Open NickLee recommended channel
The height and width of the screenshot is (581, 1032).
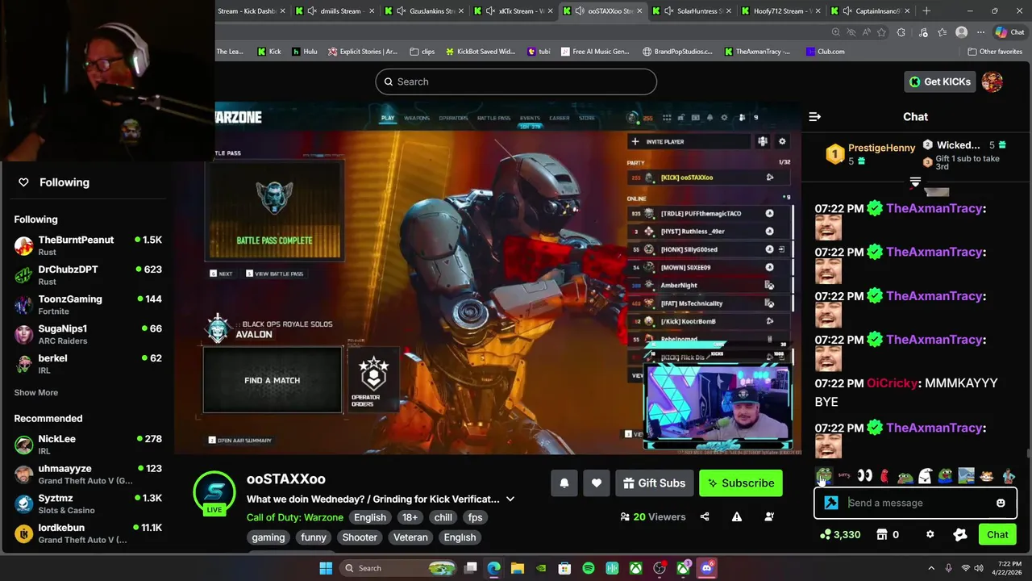click(87, 445)
